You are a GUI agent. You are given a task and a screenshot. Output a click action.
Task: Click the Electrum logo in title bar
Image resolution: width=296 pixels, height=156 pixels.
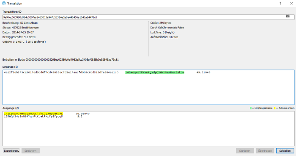tap(4, 3)
